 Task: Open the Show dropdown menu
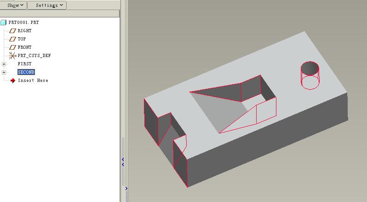pos(14,5)
